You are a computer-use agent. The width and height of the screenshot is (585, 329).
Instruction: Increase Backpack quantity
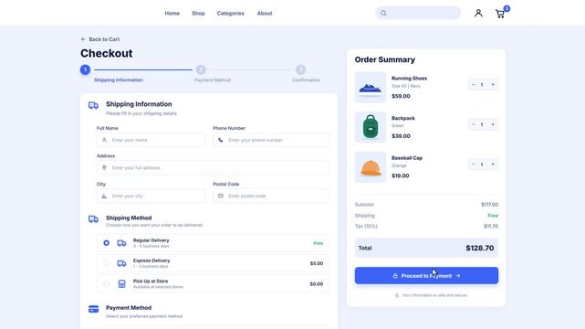pos(493,124)
